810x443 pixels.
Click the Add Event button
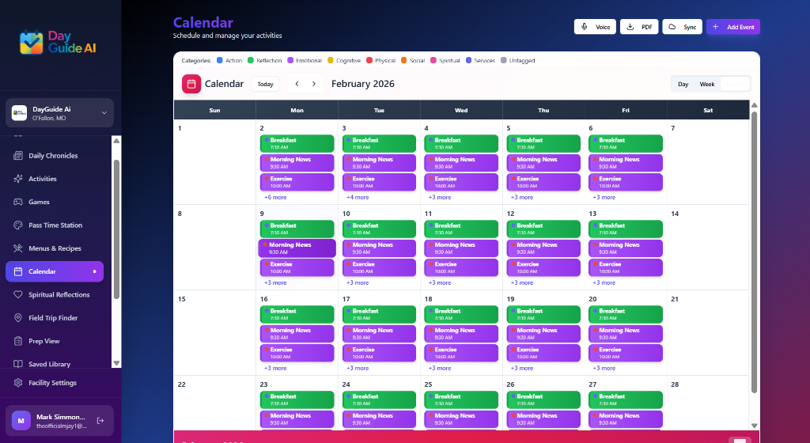733,27
